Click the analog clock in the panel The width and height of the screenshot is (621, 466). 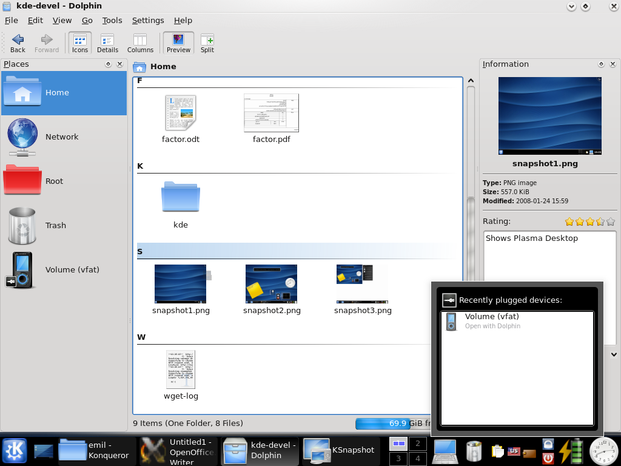pyautogui.click(x=603, y=451)
